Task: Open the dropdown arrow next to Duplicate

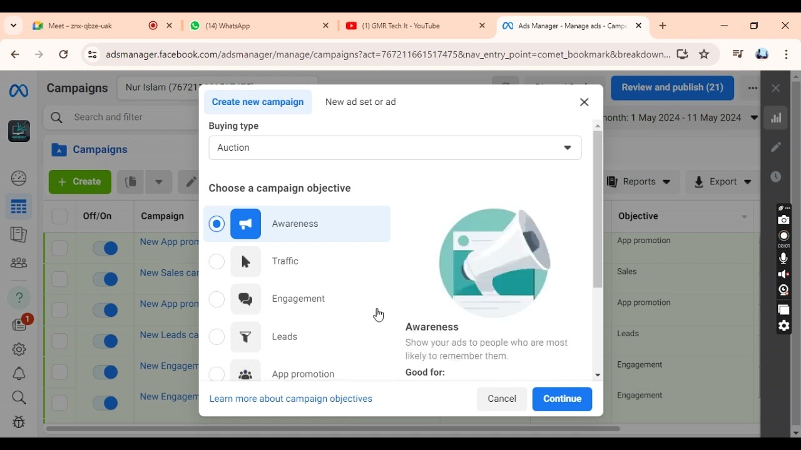Action: [x=159, y=182]
